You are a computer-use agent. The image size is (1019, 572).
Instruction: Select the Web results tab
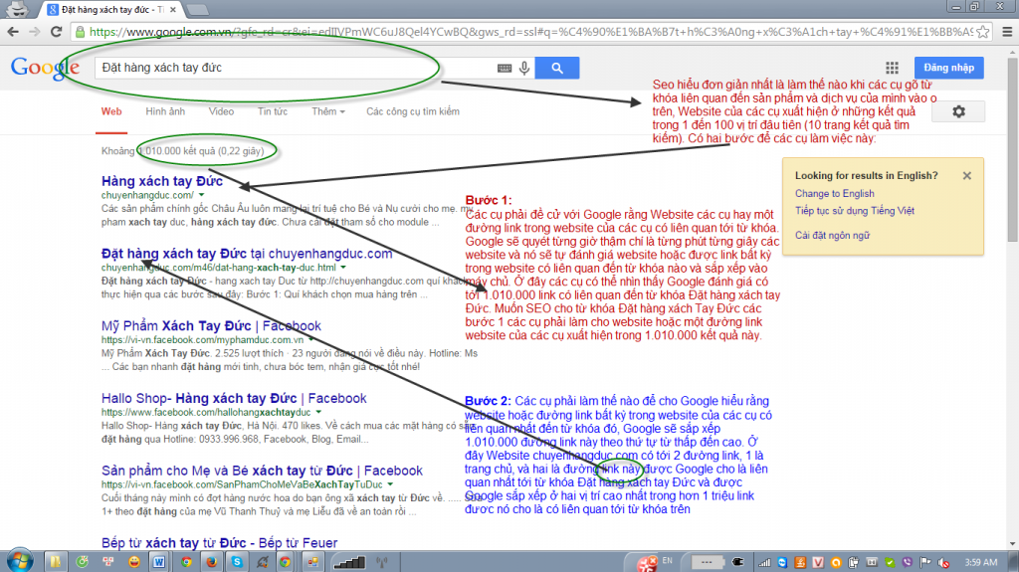[111, 111]
